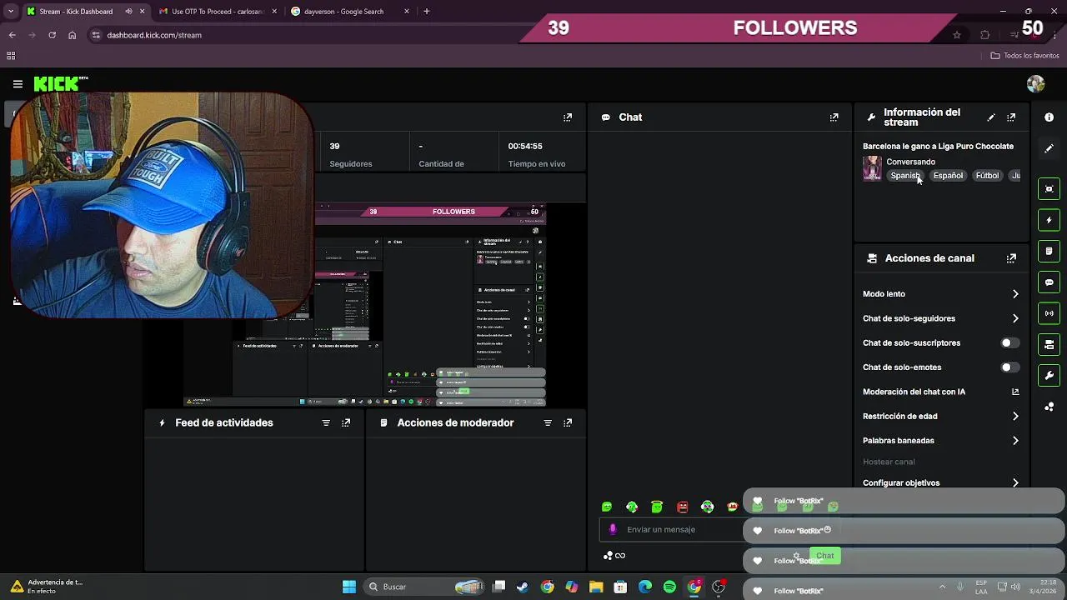The width and height of the screenshot is (1067, 600).
Task: Pop out Feed de actividades panel
Action: coord(346,423)
